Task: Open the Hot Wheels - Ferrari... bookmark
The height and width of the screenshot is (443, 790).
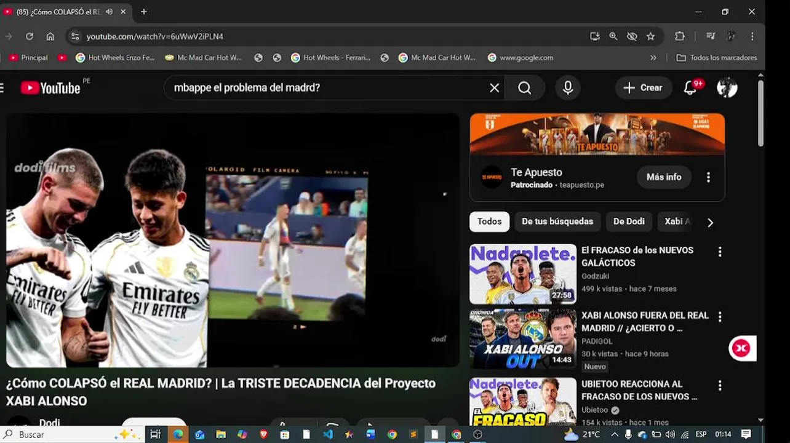Action: (330, 58)
